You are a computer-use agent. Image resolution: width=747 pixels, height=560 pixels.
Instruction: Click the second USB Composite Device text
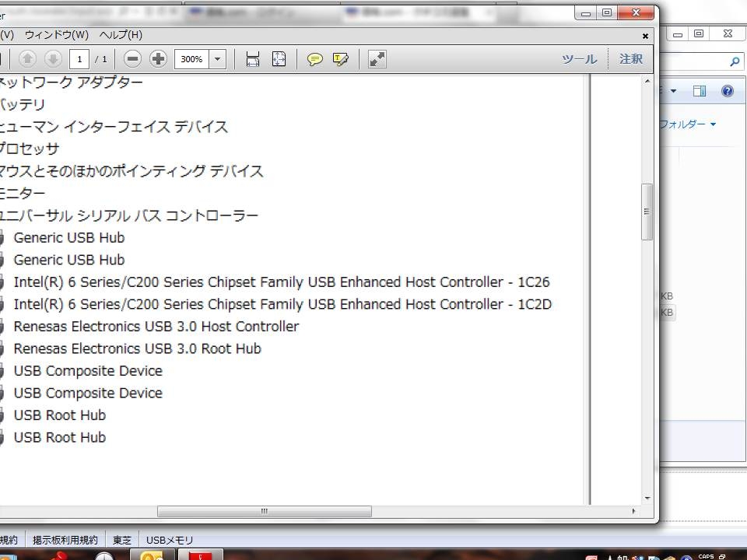point(88,394)
